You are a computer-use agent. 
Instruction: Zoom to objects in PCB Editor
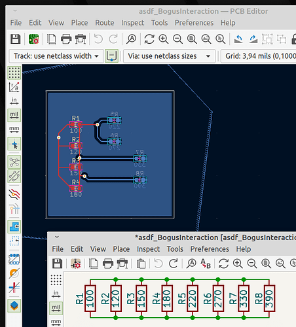(206, 39)
